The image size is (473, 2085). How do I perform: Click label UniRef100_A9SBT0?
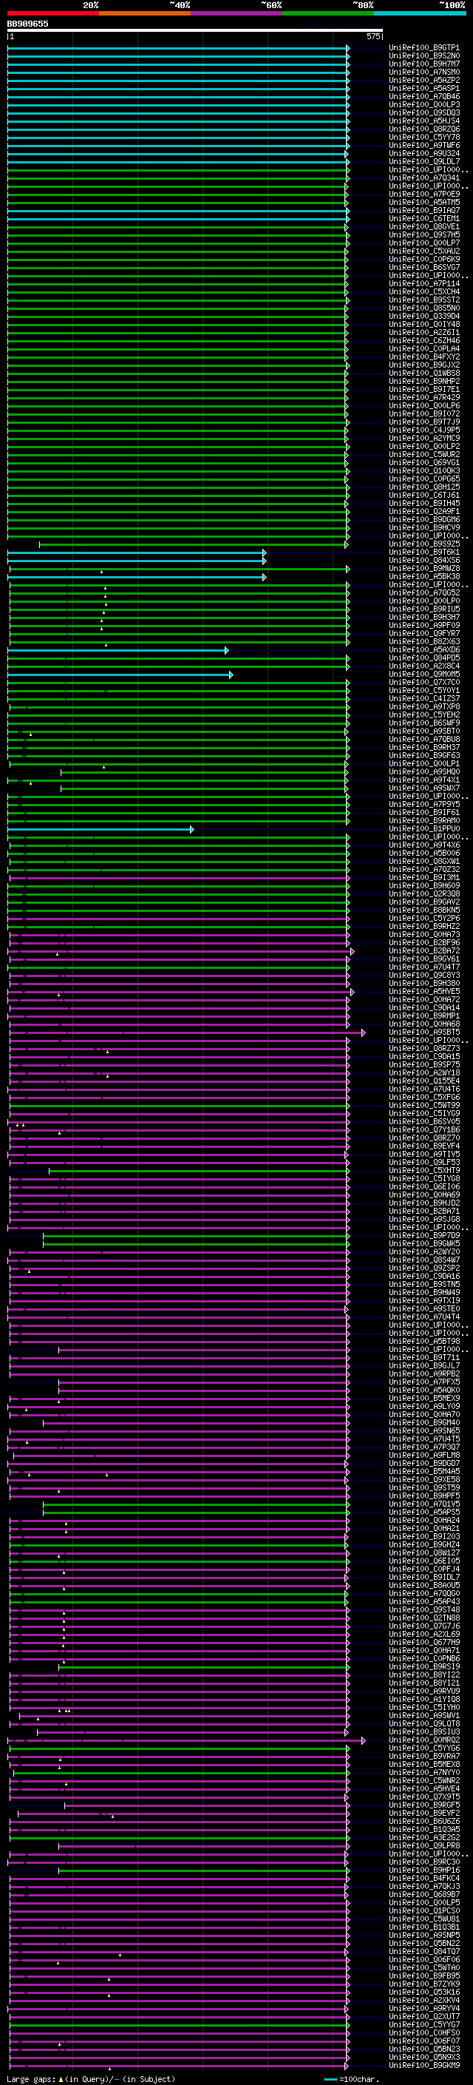click(424, 731)
